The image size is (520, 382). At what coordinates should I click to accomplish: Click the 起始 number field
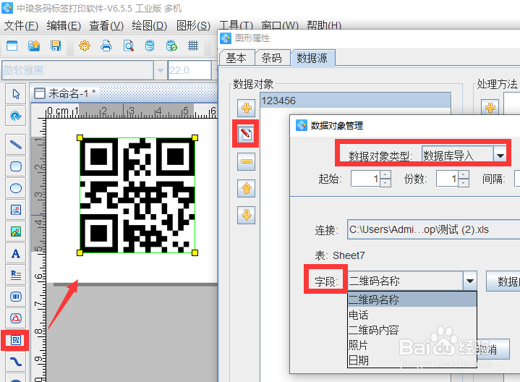click(366, 179)
